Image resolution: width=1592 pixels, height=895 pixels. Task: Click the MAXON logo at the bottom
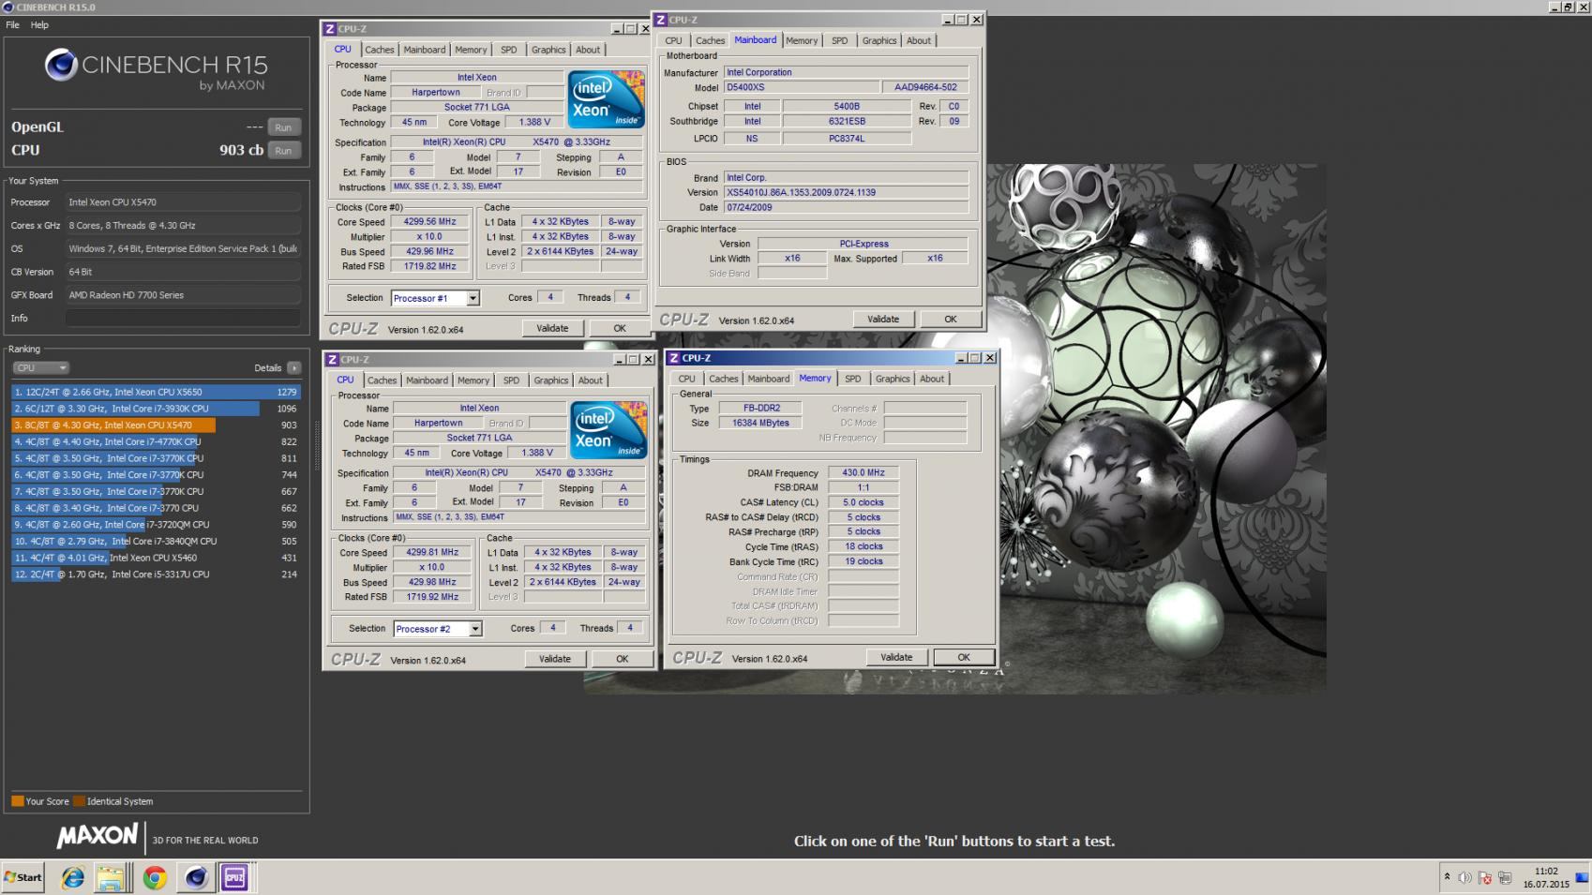98,835
